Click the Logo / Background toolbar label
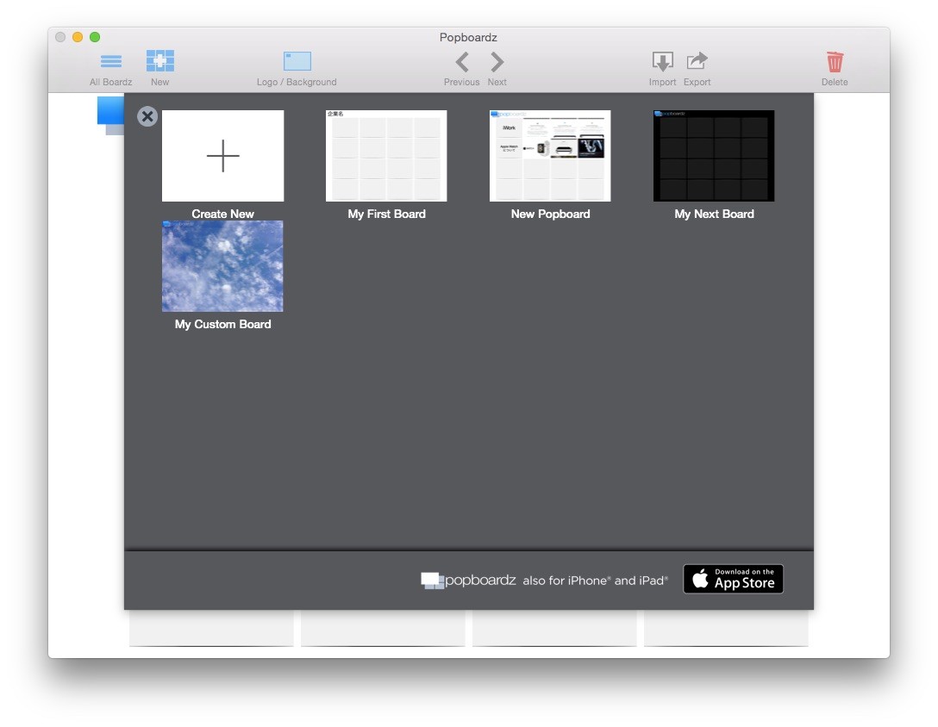938x727 pixels. point(297,82)
